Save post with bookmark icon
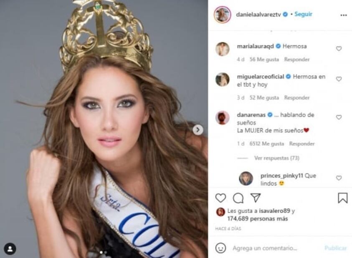Screen dimensions: 352x258 tap(342, 198)
